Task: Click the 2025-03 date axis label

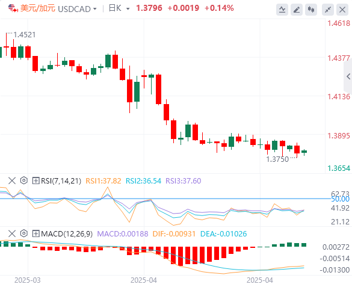Action: click(28, 280)
